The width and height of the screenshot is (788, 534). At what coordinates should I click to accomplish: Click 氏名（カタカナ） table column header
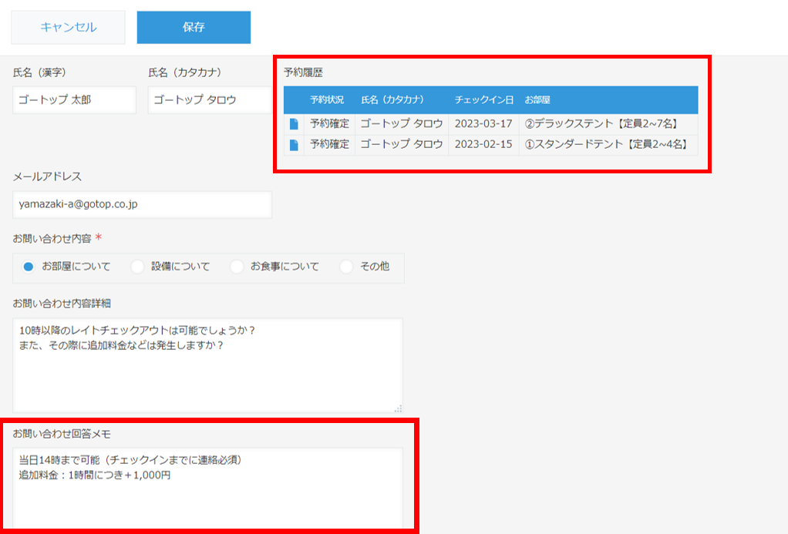tap(392, 100)
